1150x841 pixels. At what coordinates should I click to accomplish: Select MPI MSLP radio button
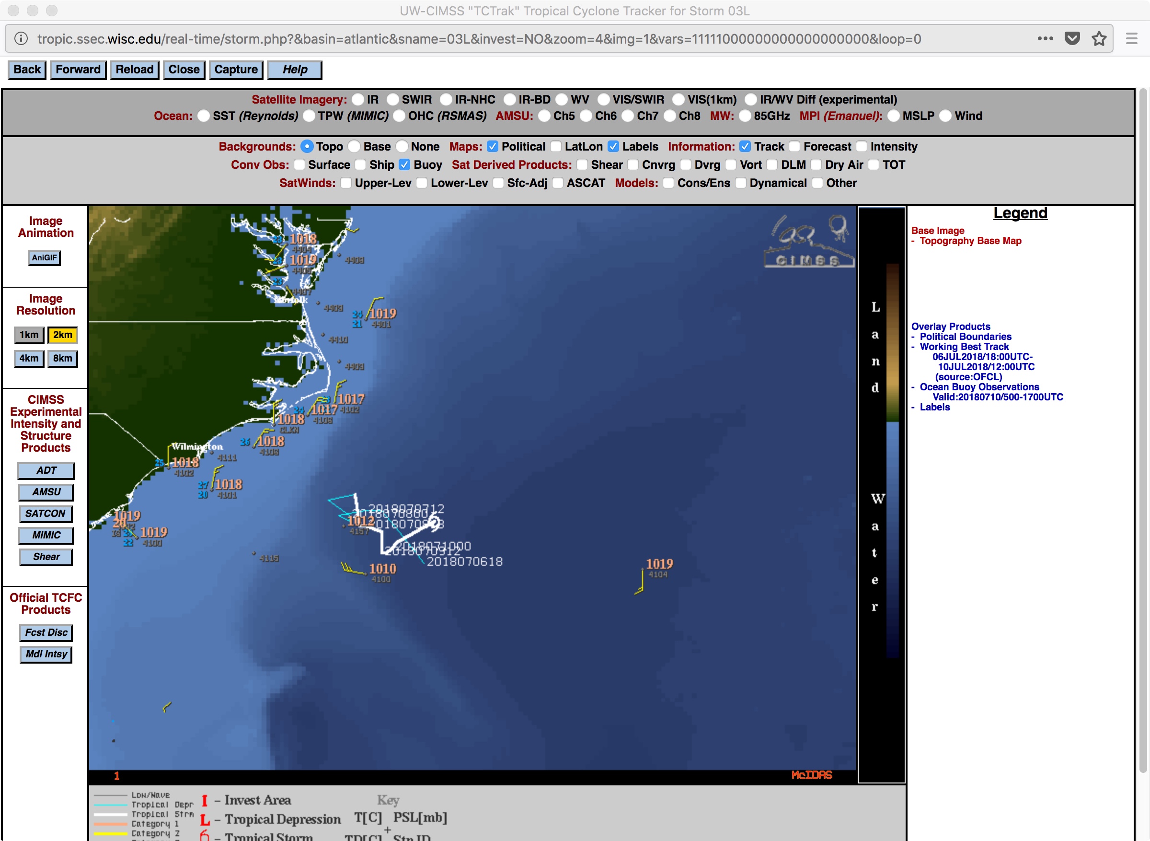tap(894, 116)
